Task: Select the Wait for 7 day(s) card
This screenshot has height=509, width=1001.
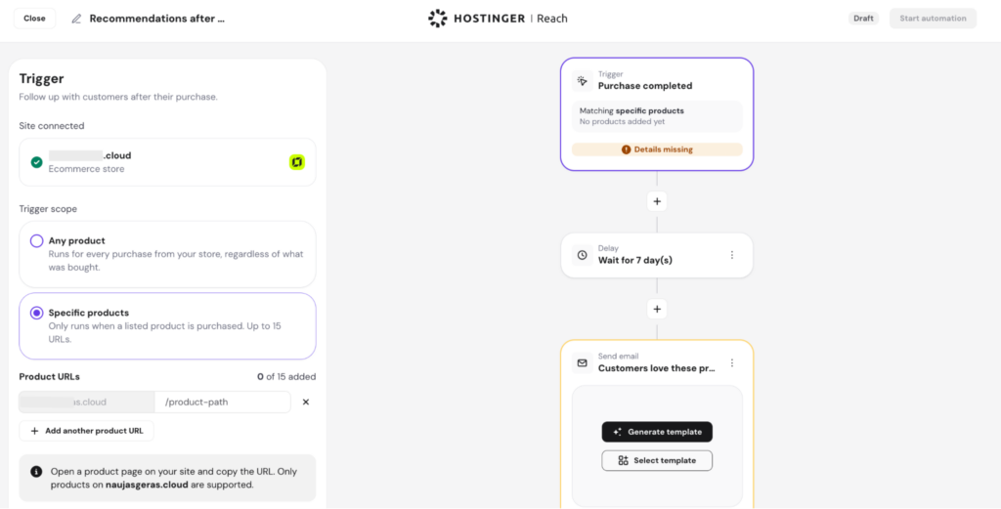Action: [x=657, y=254]
